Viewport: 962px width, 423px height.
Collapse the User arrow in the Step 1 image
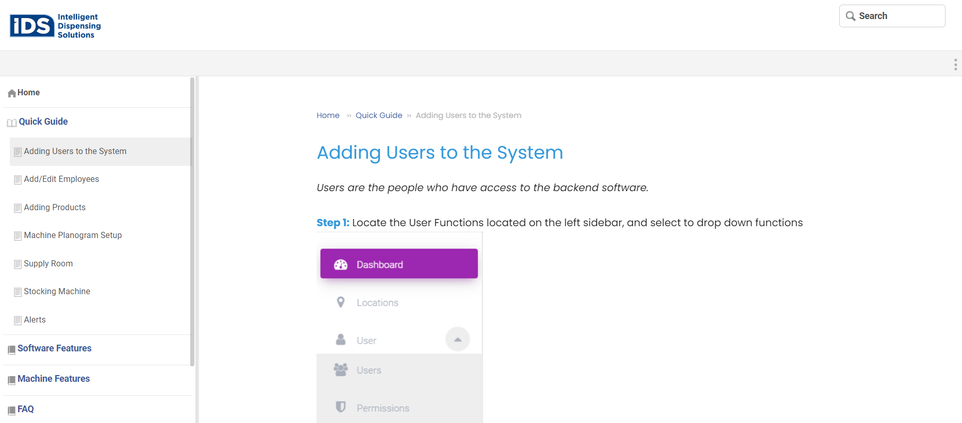tap(458, 340)
